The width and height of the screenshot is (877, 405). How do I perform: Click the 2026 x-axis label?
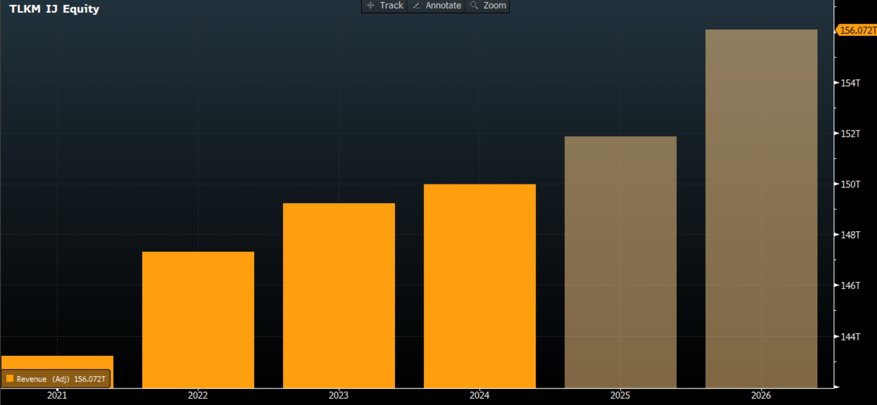761,395
